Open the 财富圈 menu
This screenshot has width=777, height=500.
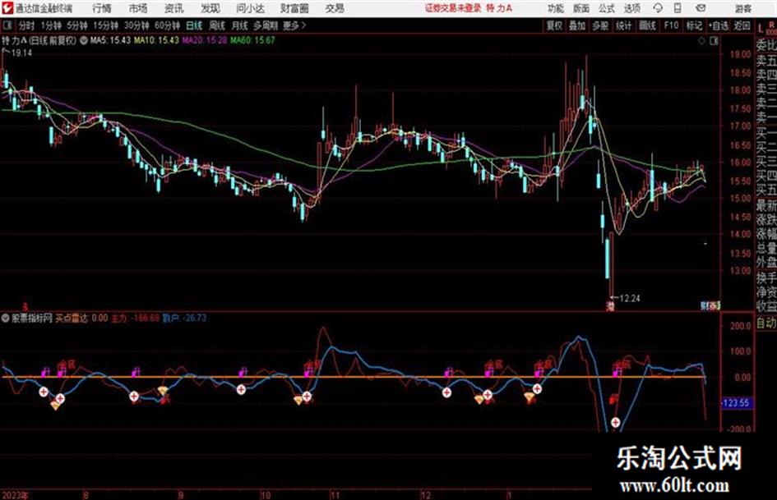coord(294,8)
